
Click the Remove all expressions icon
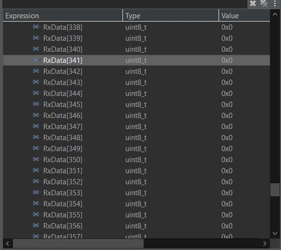(x=264, y=3)
